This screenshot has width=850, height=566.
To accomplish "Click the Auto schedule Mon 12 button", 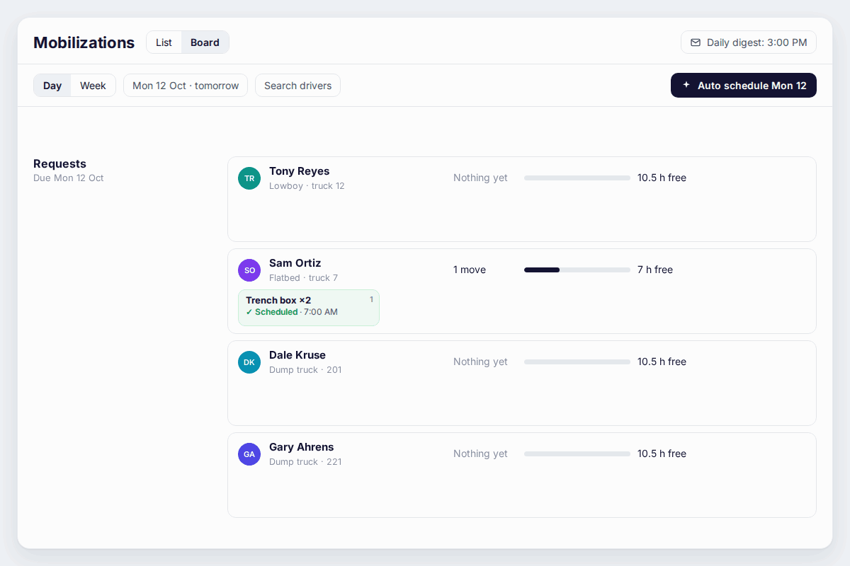I will [x=744, y=85].
